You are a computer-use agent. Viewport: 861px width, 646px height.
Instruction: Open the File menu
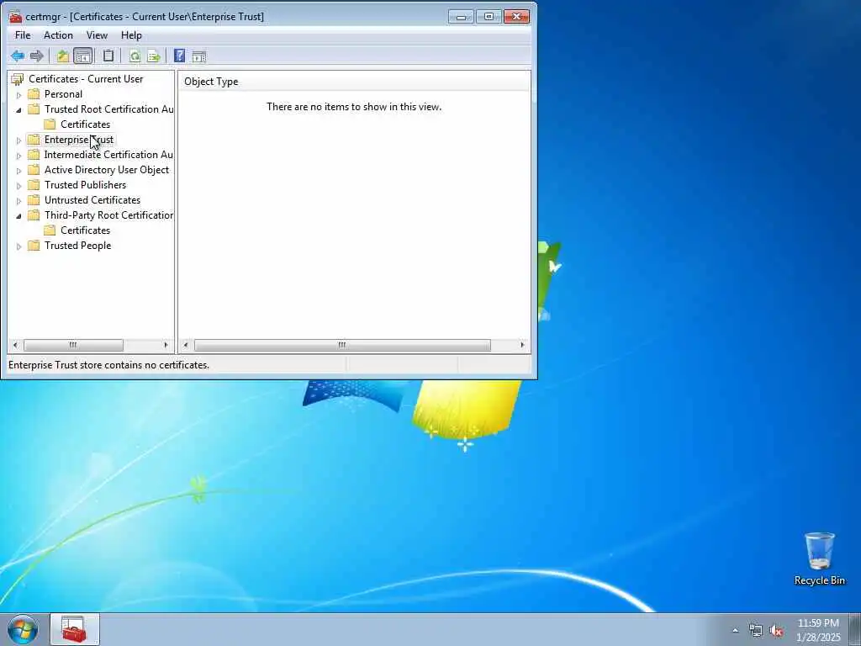tap(23, 35)
